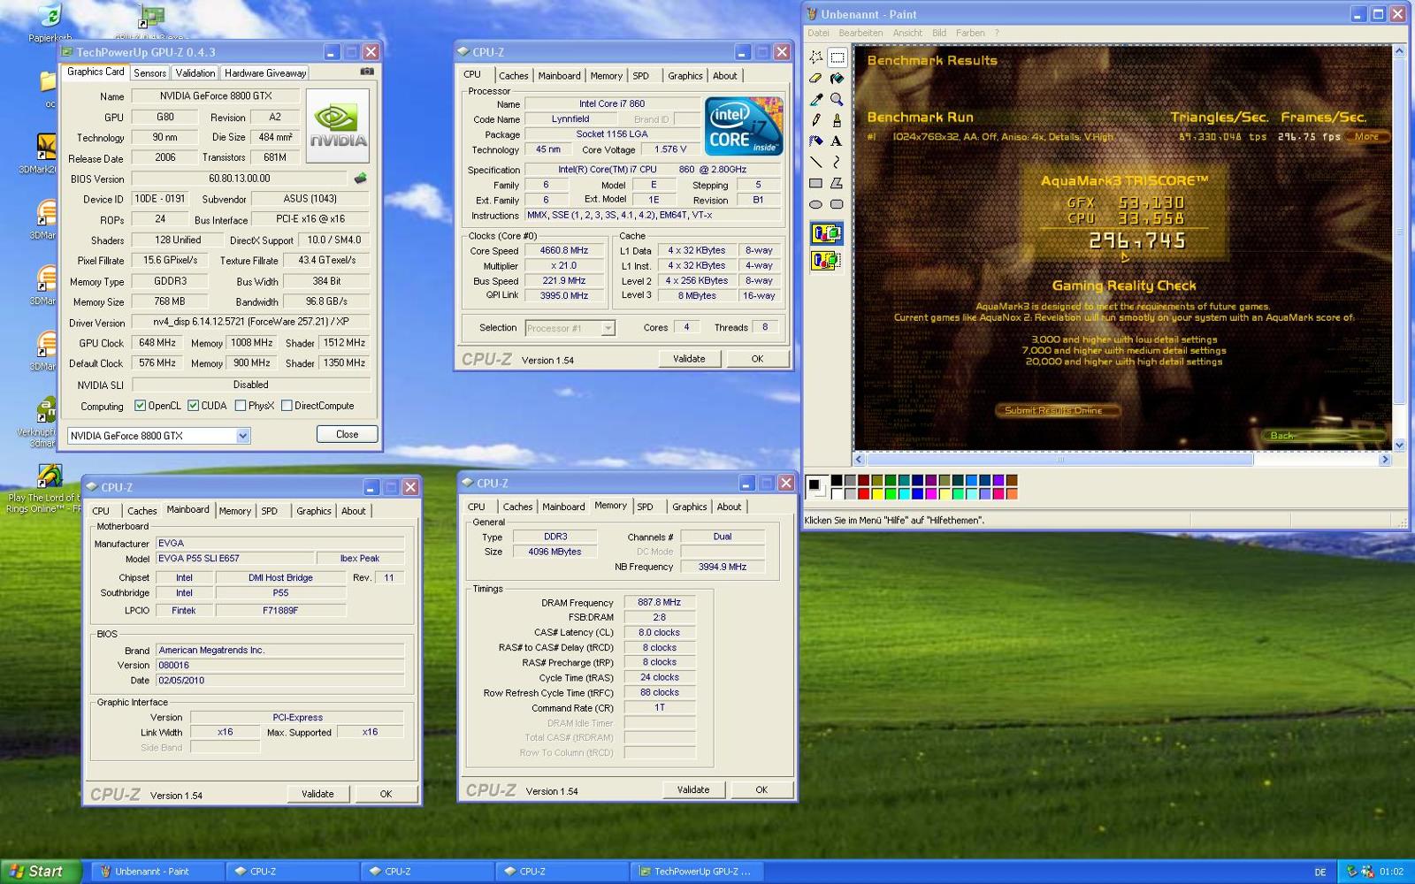The image size is (1415, 884).
Task: Toggle the OpenCL checkbox in GPU-Z
Action: [140, 406]
